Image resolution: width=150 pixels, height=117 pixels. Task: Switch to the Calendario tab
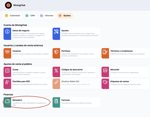(13, 15)
